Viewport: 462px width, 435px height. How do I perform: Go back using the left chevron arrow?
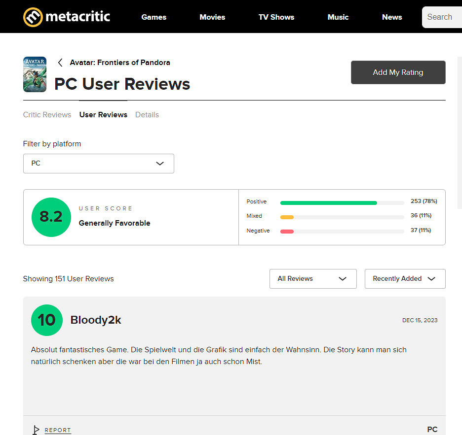pyautogui.click(x=60, y=63)
